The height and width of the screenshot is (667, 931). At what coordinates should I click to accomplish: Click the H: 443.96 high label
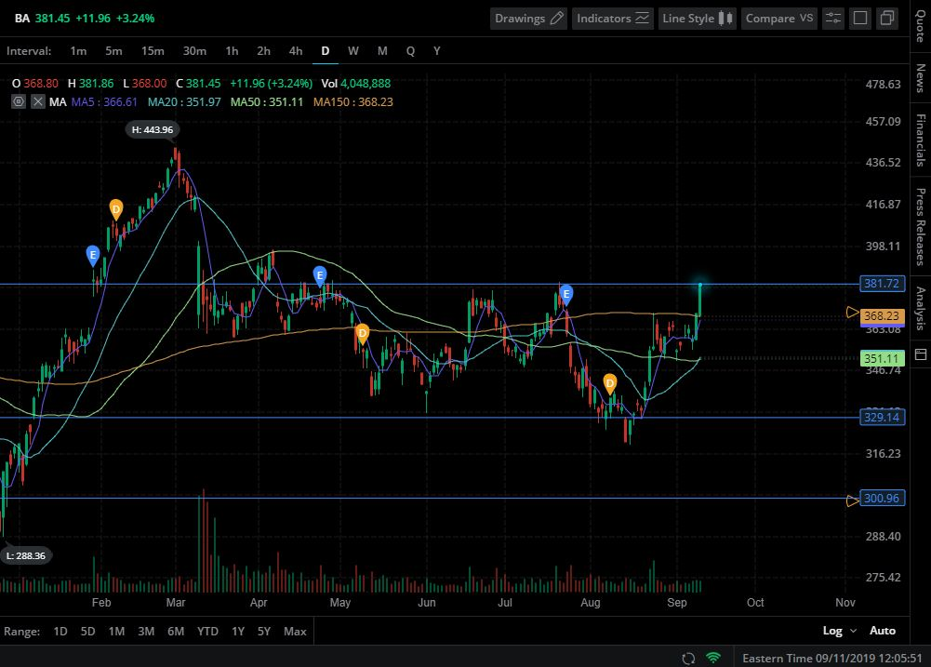coord(153,129)
